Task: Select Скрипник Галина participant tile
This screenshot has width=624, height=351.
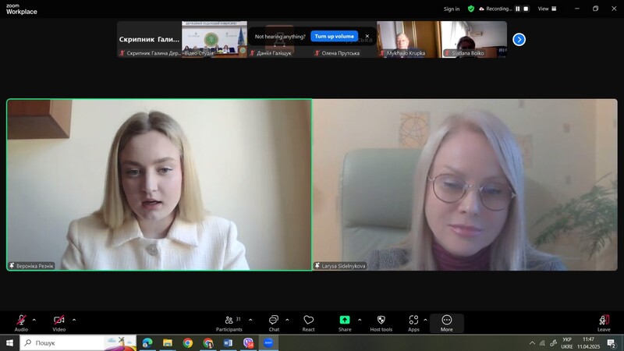Action: pos(149,40)
